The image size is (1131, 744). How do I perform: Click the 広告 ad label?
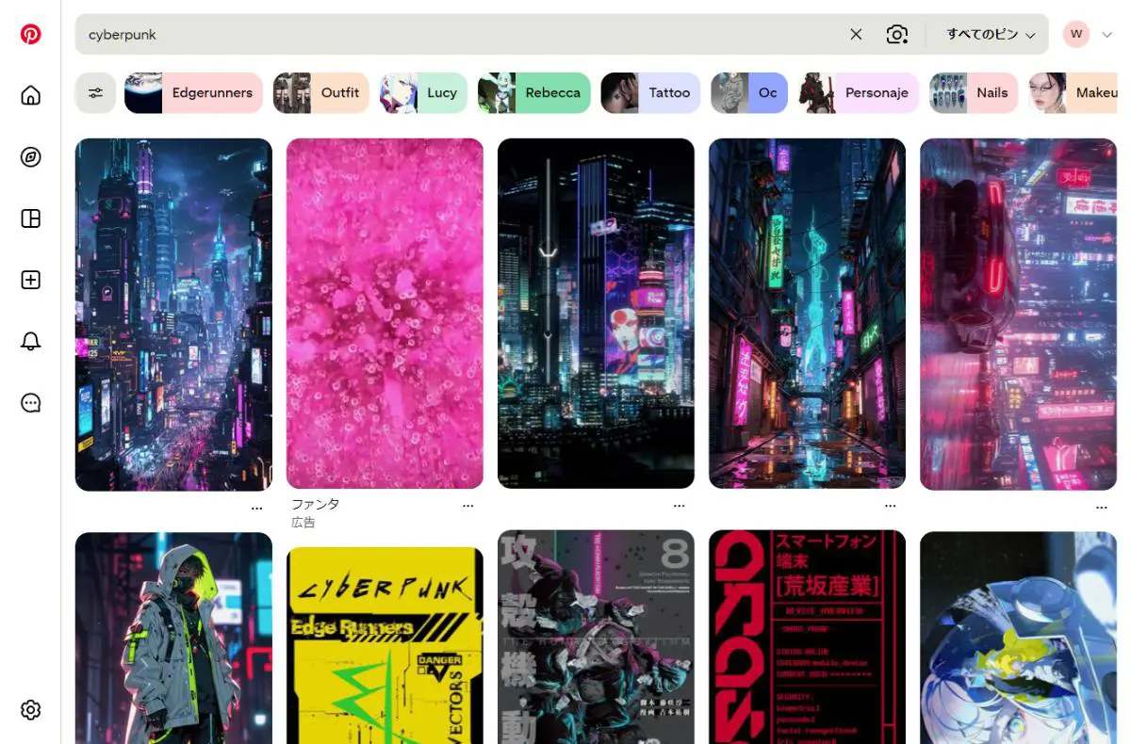click(303, 522)
